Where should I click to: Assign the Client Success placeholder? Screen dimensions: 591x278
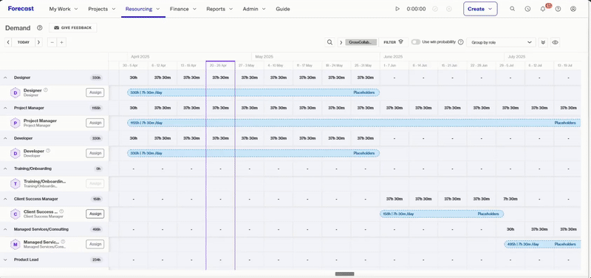tap(95, 214)
